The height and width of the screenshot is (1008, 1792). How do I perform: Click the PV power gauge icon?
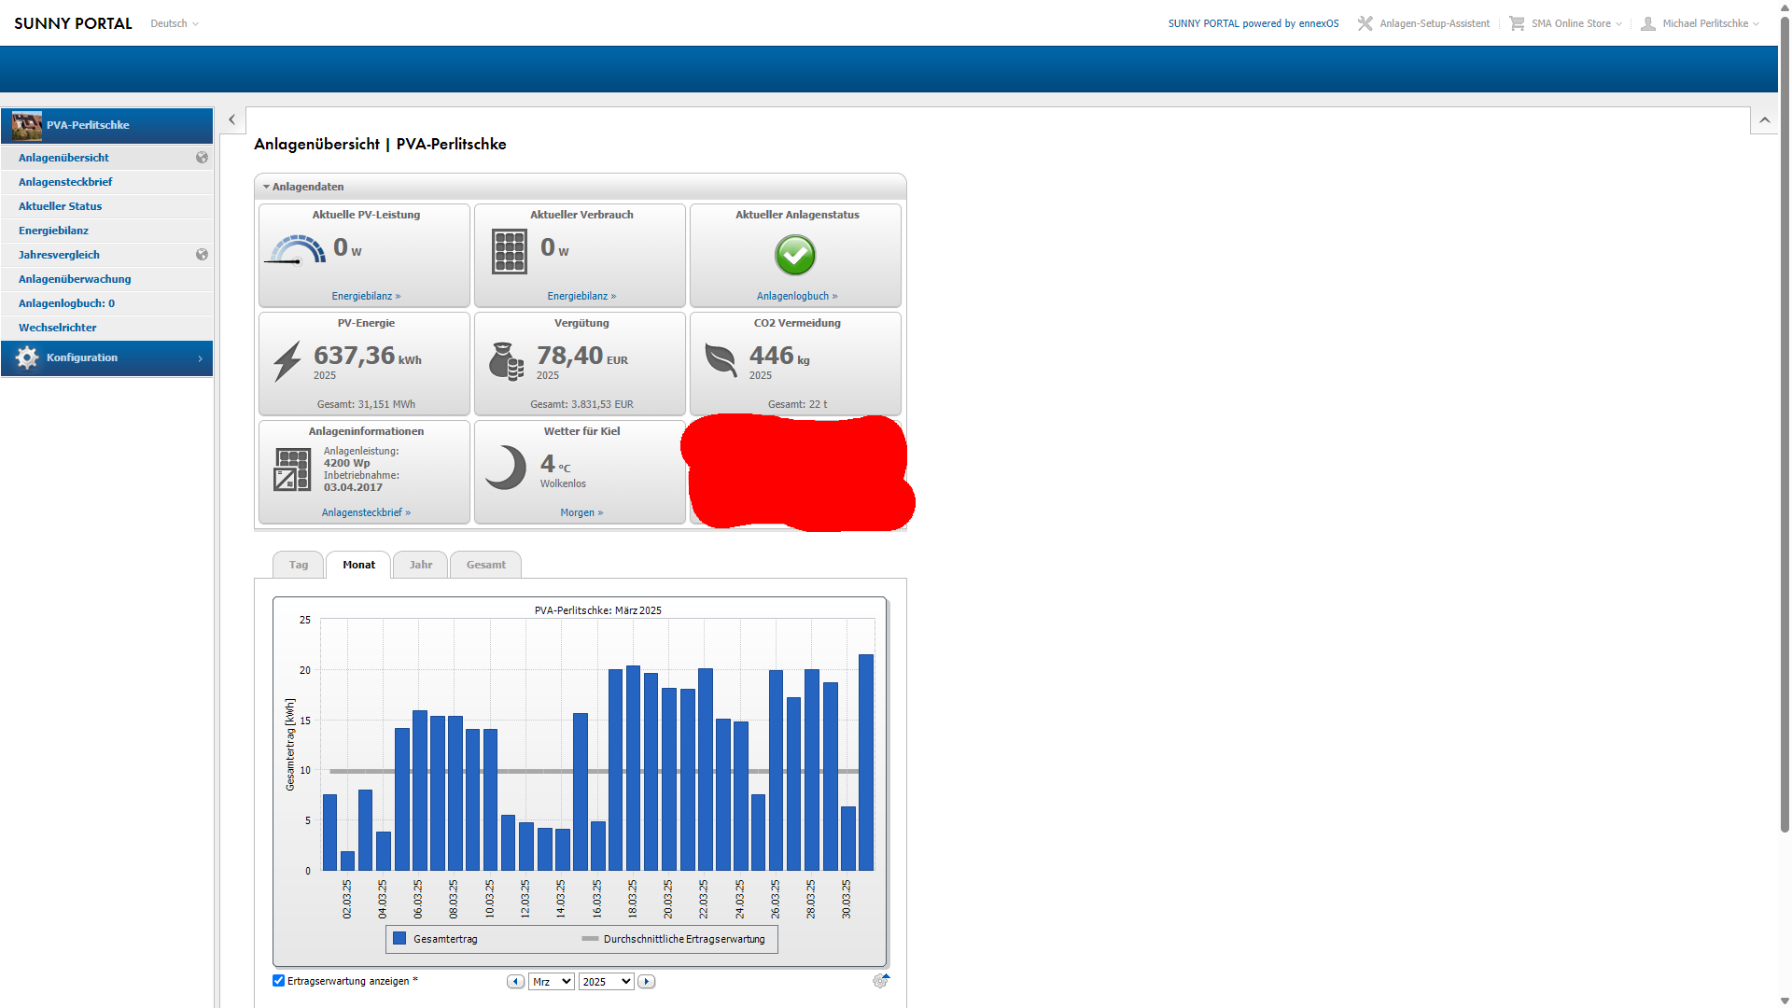tap(297, 250)
